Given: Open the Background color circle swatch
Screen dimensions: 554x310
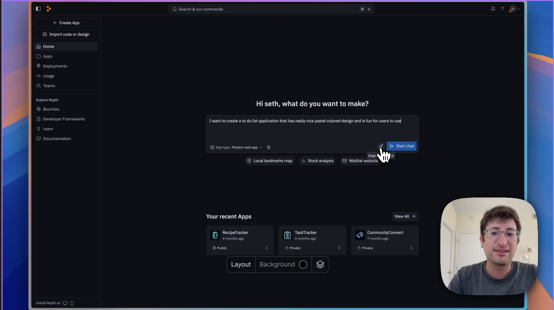Looking at the screenshot, I should tap(303, 264).
